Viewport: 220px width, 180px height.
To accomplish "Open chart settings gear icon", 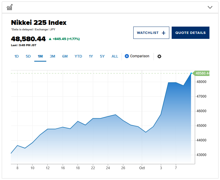I will [x=159, y=56].
